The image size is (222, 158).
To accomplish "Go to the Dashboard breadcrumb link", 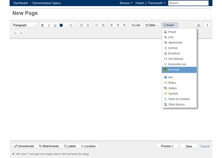I will pyautogui.click(x=20, y=3).
